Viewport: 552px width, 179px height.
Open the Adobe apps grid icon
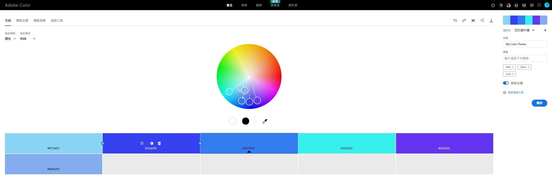pyautogui.click(x=539, y=5)
